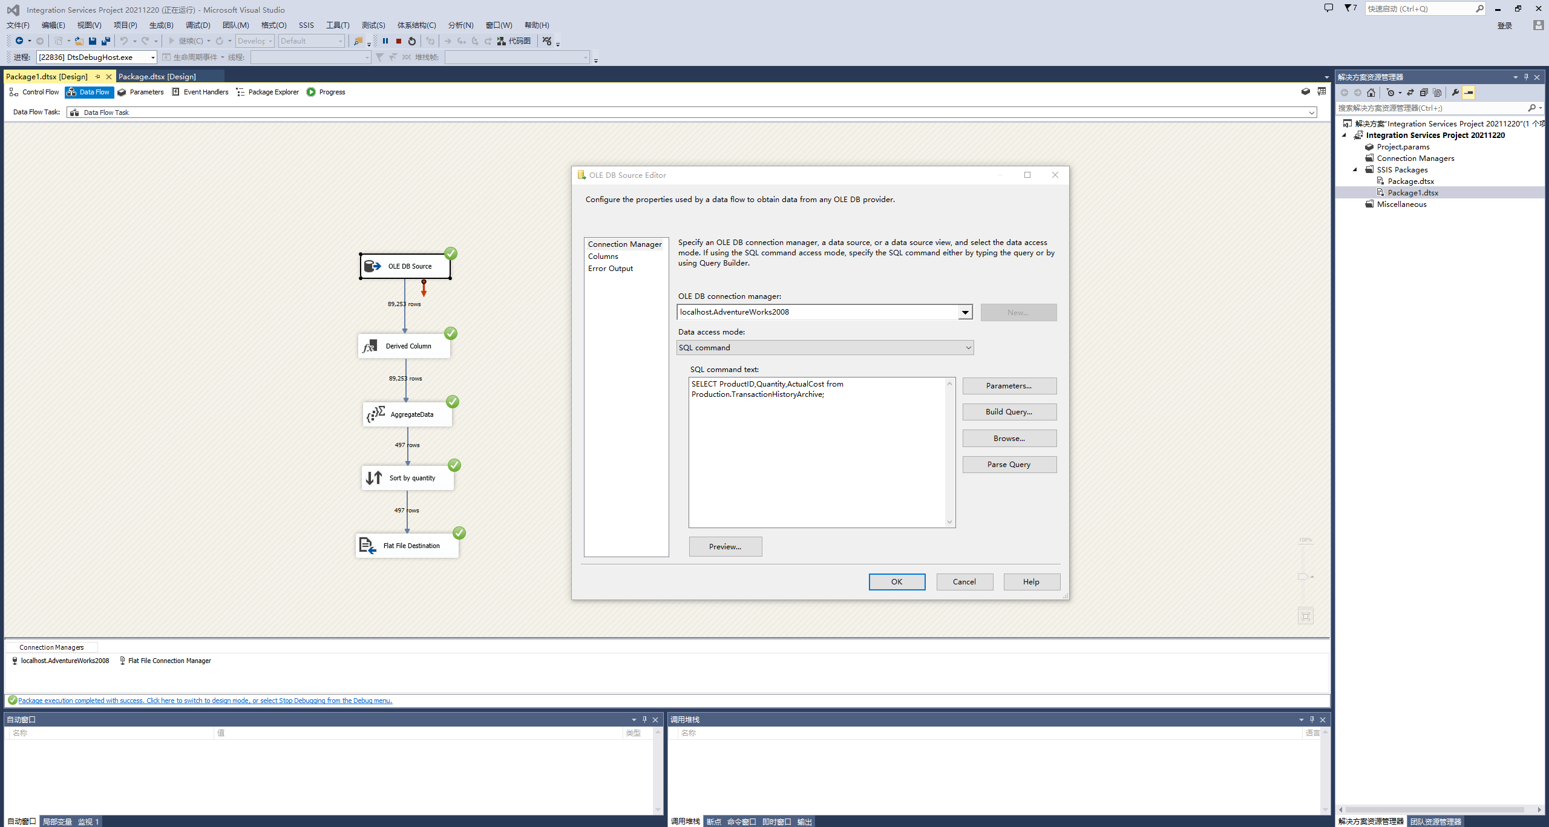Expand the Data access mode combo box

pos(968,348)
